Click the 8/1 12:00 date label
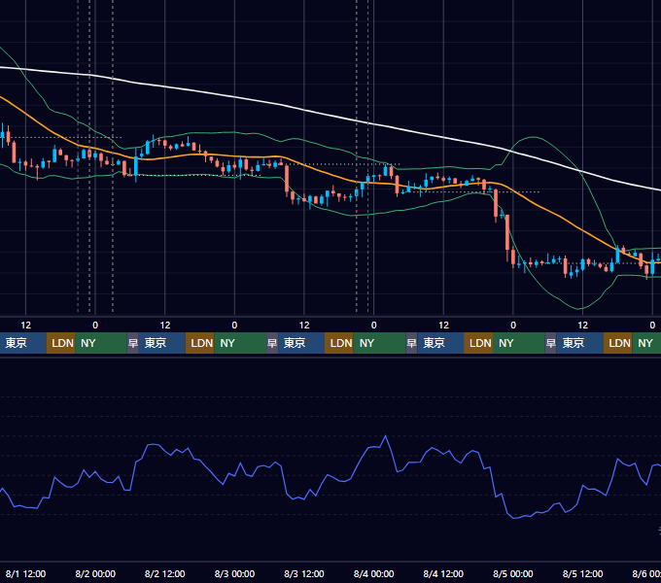The image size is (661, 583). (x=25, y=573)
